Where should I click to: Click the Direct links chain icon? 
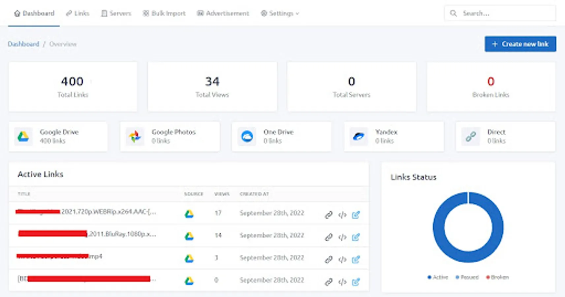471,137
